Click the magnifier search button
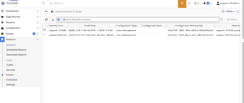This screenshot has height=103, width=244. (222, 20)
